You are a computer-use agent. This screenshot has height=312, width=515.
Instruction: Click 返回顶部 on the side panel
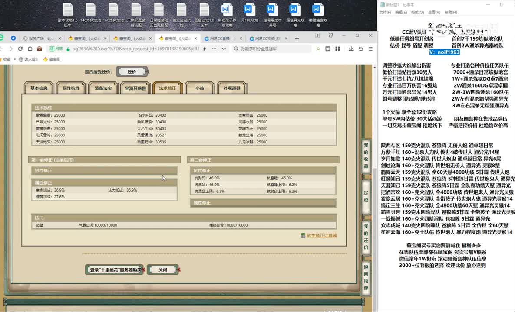(366, 277)
